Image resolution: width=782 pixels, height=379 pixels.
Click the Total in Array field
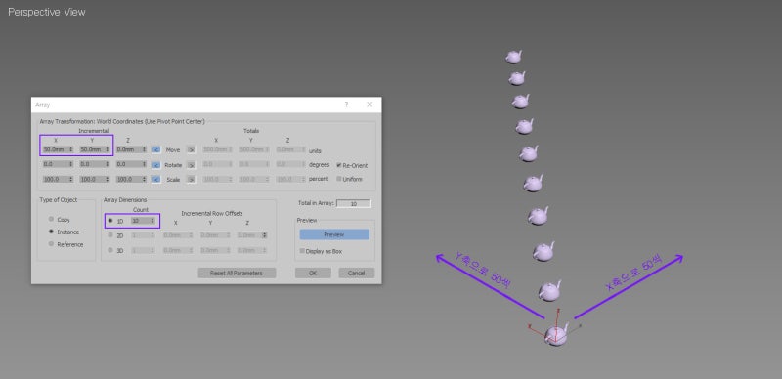(354, 203)
